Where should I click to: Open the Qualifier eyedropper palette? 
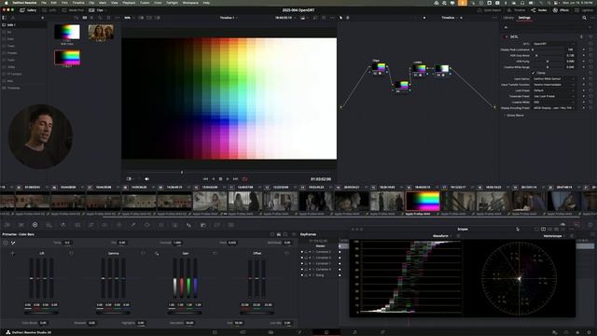[x=132, y=225]
